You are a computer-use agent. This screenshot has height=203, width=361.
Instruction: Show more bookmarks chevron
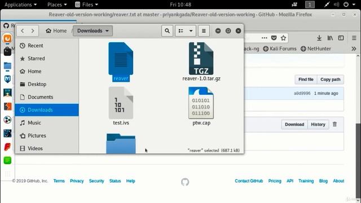point(354,49)
